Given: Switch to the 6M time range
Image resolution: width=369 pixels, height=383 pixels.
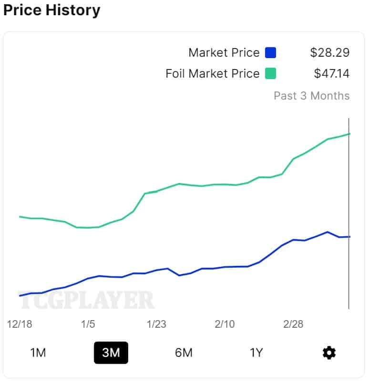Looking at the screenshot, I should click(184, 353).
